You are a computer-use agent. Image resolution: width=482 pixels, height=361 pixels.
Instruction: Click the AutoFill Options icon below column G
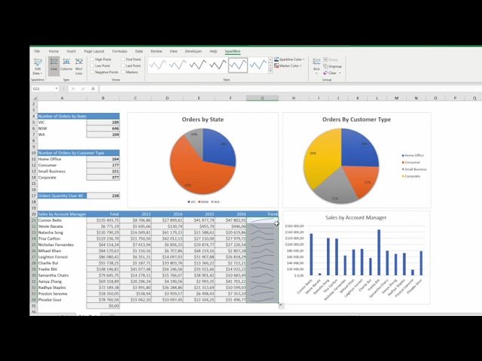[x=282, y=306]
